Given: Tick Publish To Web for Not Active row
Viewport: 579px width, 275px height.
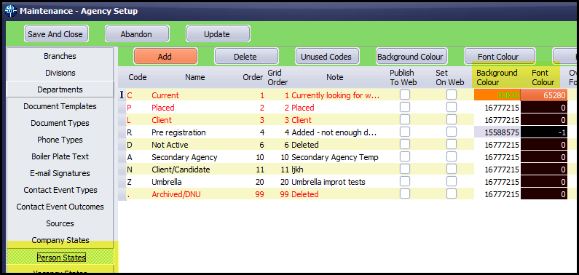Looking at the screenshot, I should [x=405, y=145].
